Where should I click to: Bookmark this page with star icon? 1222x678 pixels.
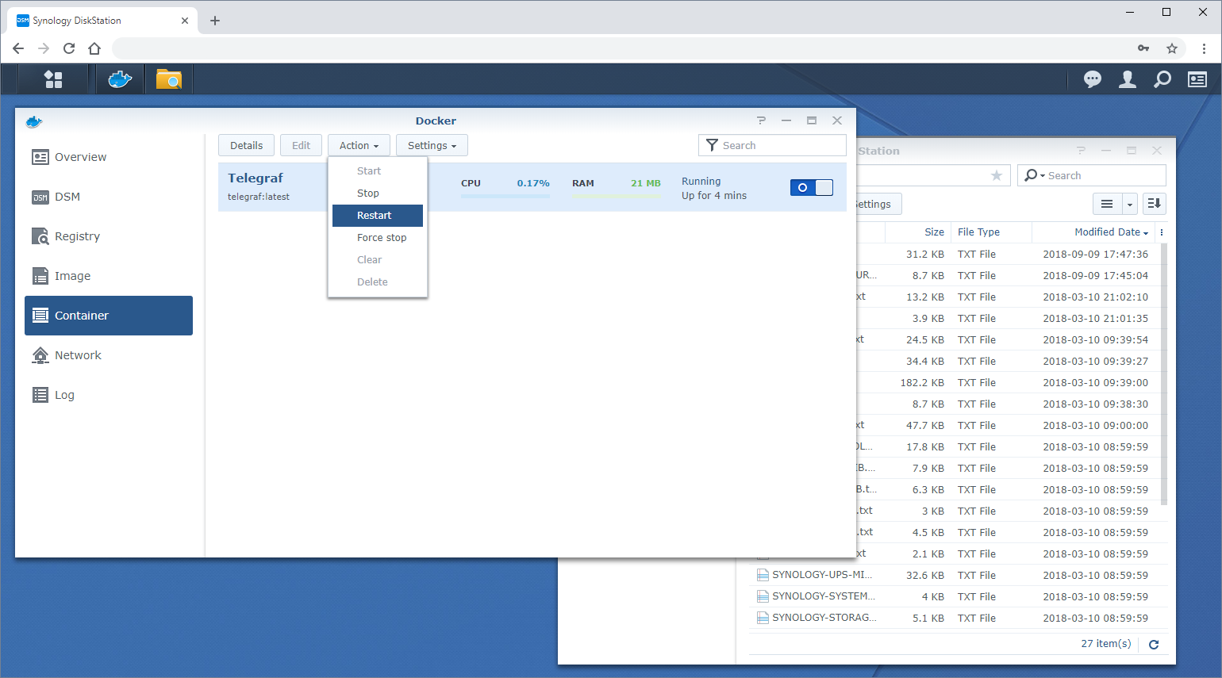[x=1172, y=48]
